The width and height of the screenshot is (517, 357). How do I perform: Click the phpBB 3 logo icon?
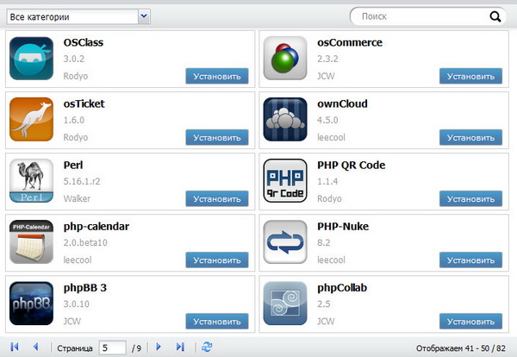coord(32,303)
